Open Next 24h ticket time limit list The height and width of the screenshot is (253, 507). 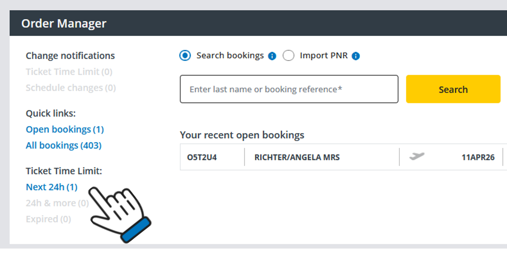pyautogui.click(x=51, y=187)
